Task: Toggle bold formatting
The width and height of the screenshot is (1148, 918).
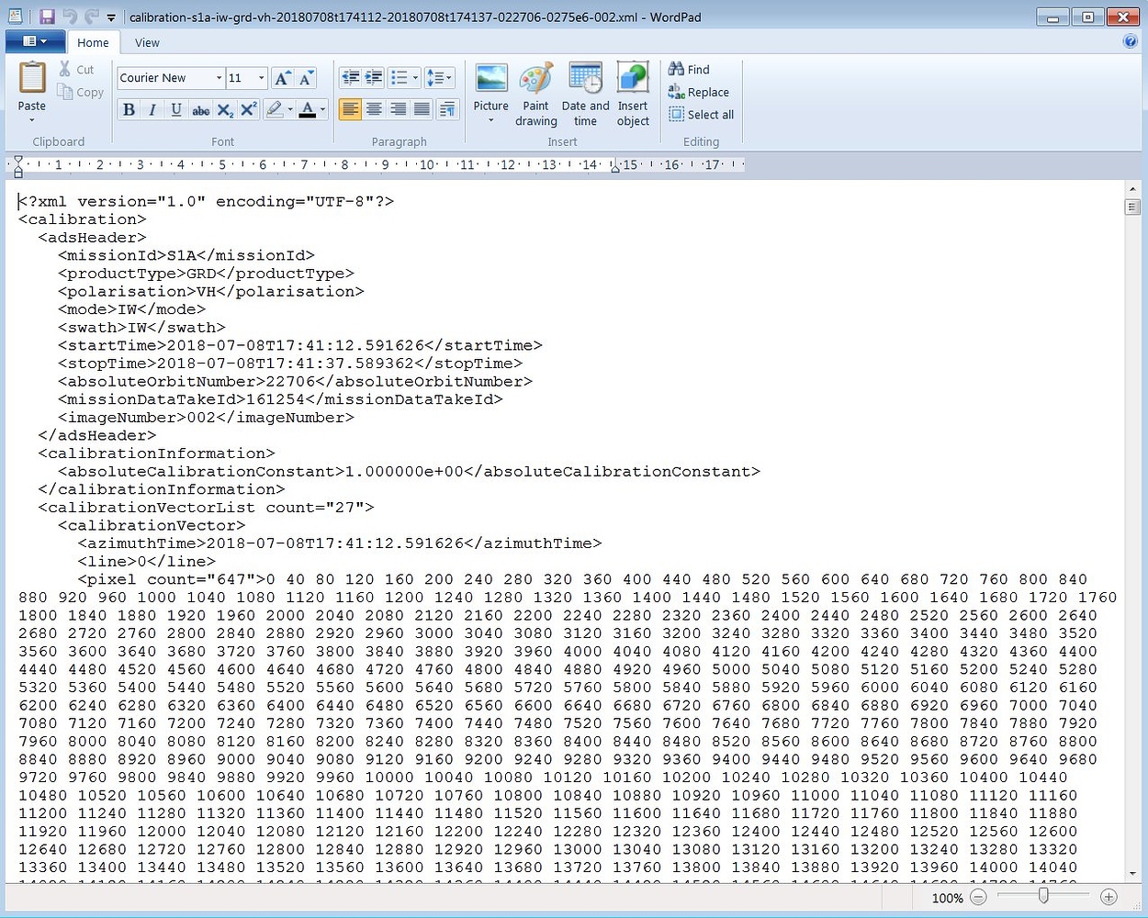Action: point(129,110)
